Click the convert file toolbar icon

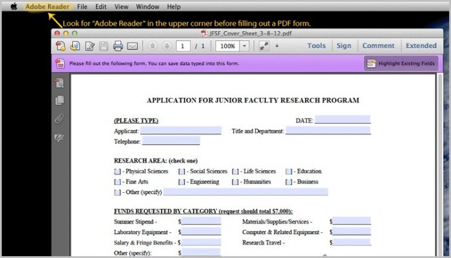point(75,46)
